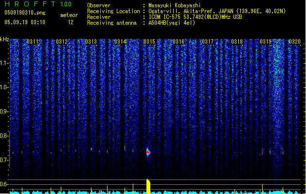The height and width of the screenshot is (194, 306).
Task: Click the meteor count value 12
Action: point(71,22)
